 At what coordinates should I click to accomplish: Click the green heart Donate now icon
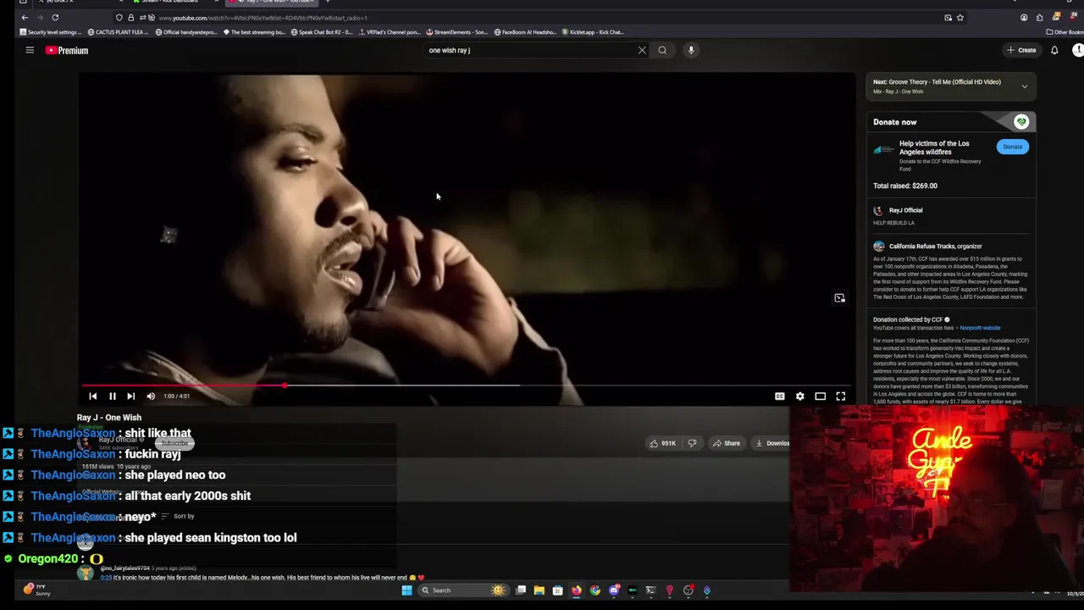(x=1021, y=122)
